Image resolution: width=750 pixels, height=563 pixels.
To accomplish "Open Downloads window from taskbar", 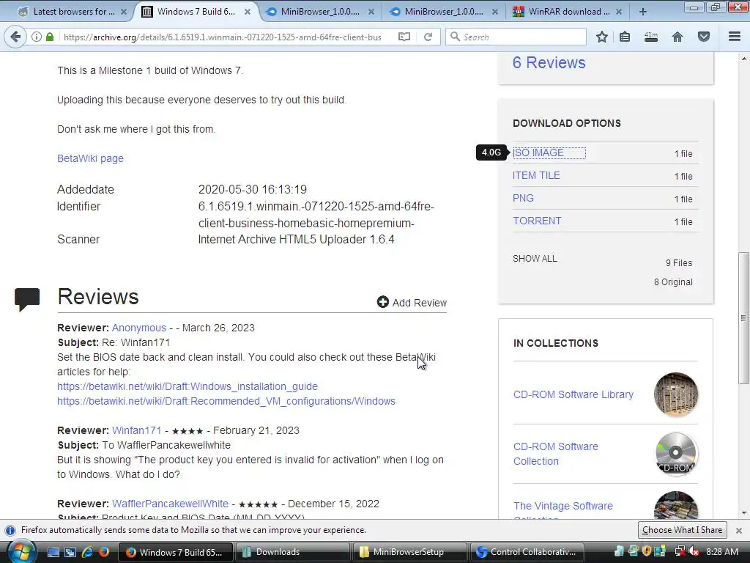I will click(292, 552).
